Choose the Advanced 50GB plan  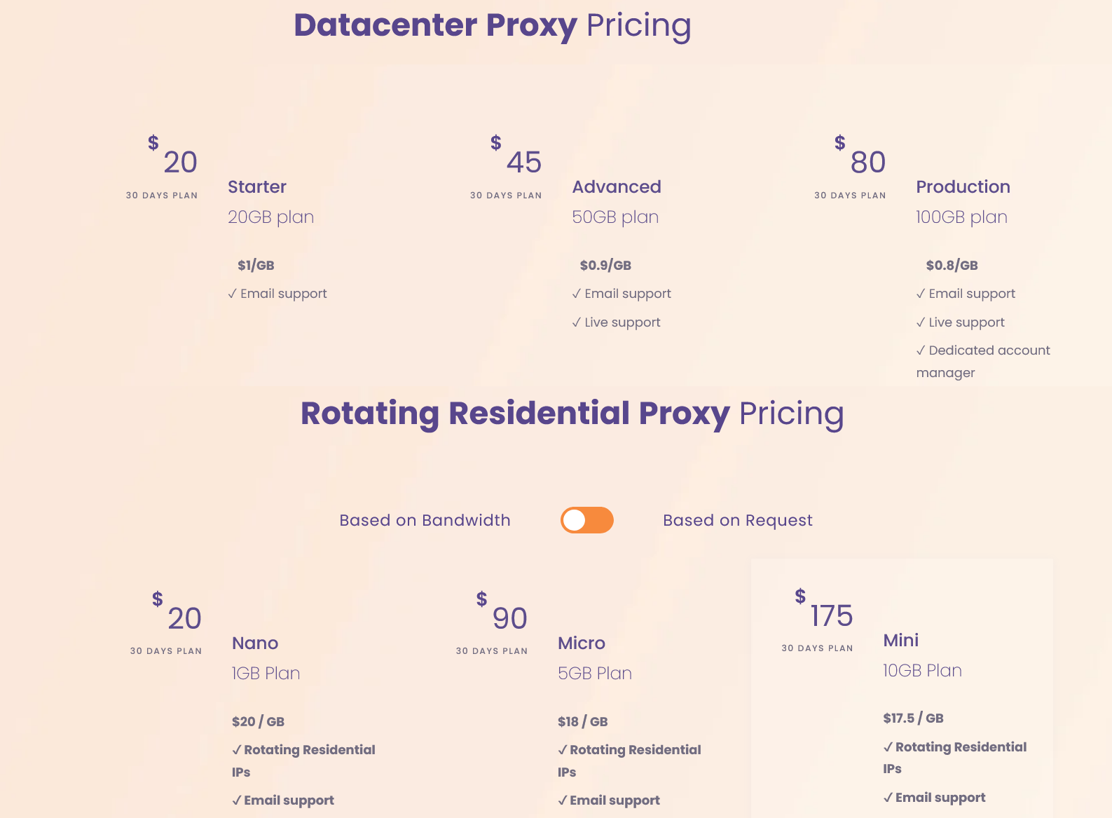617,202
